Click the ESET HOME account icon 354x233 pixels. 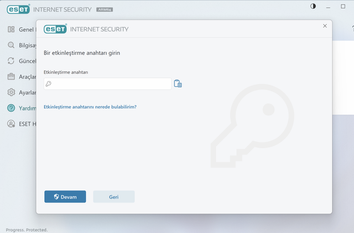tap(11, 124)
